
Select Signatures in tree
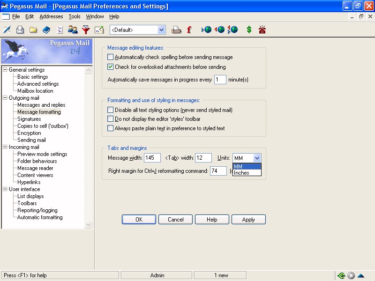[29, 119]
